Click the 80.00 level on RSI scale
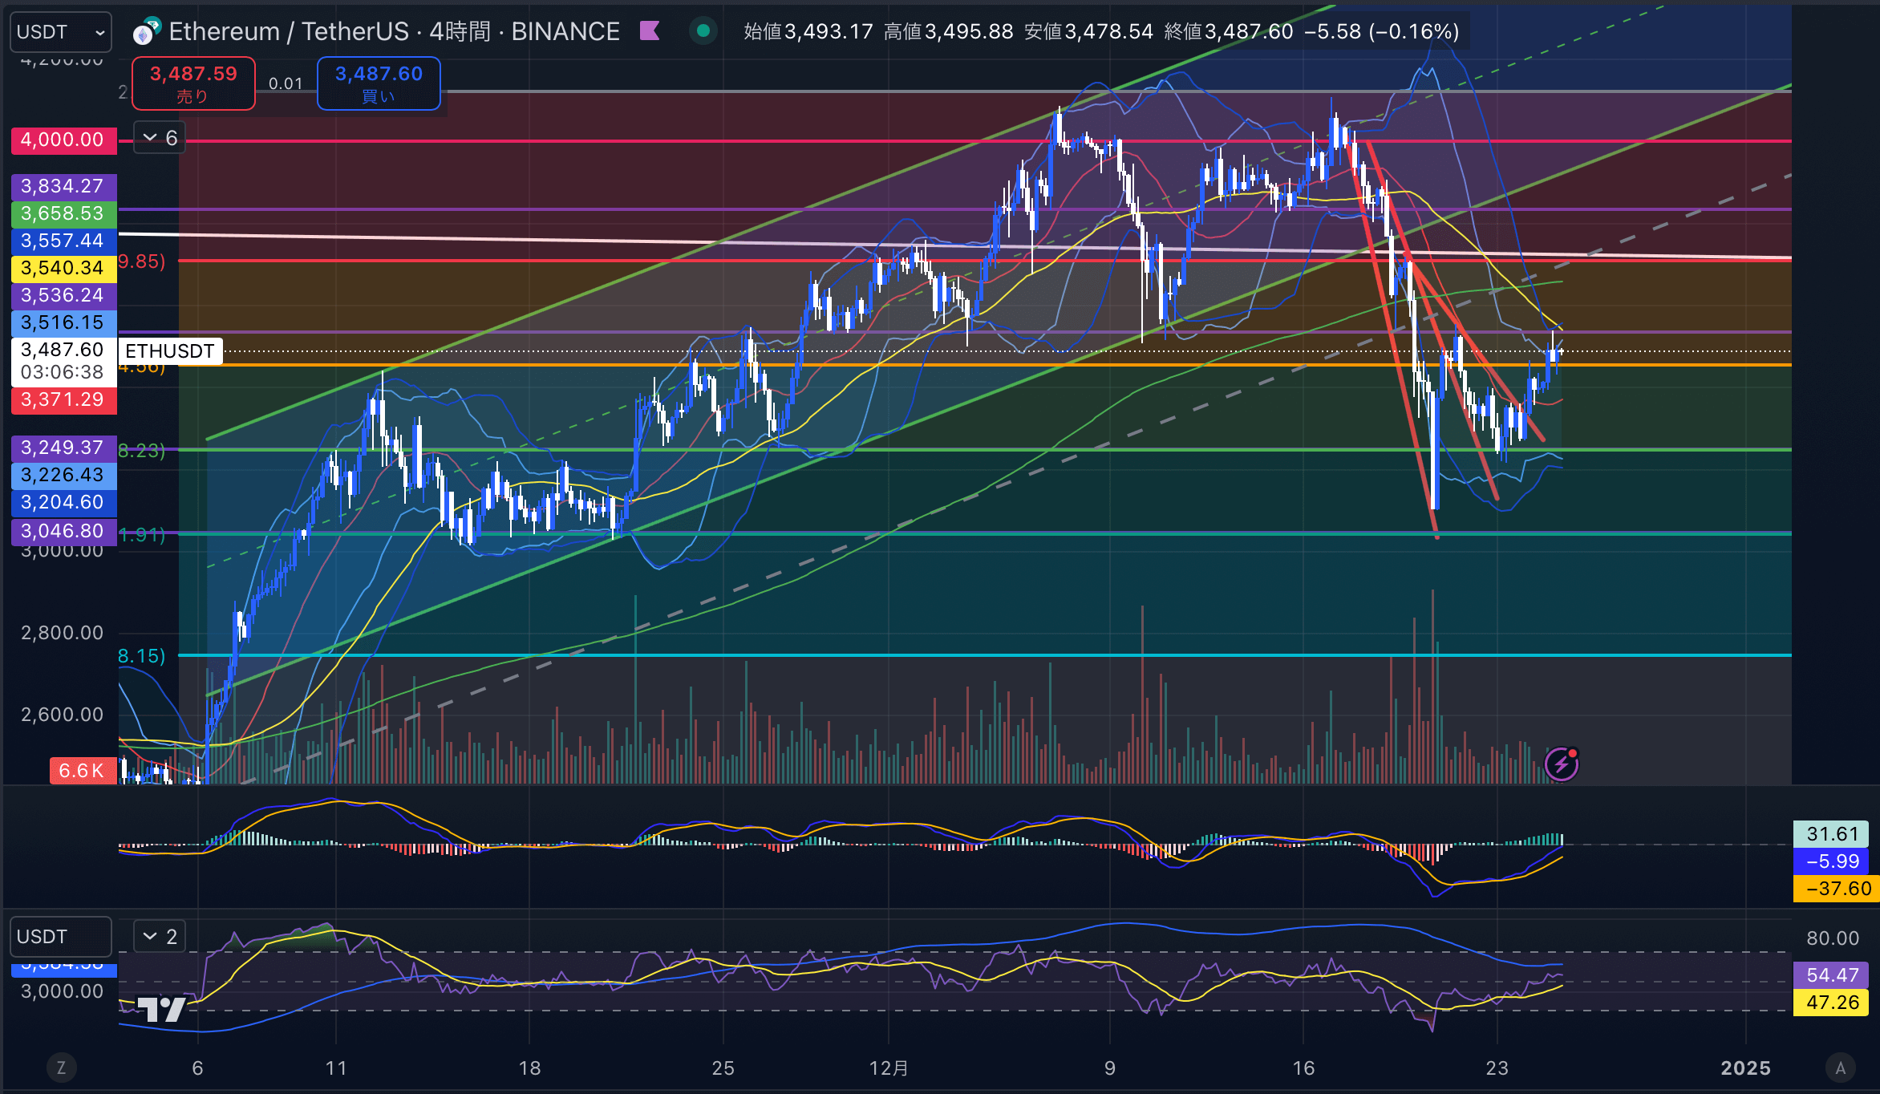1880x1094 pixels. point(1832,938)
